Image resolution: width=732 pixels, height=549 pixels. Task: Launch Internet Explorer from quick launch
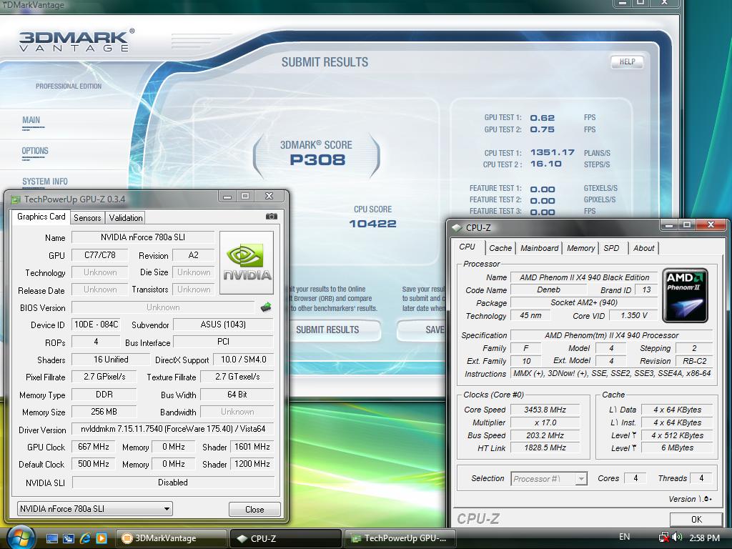pyautogui.click(x=85, y=538)
